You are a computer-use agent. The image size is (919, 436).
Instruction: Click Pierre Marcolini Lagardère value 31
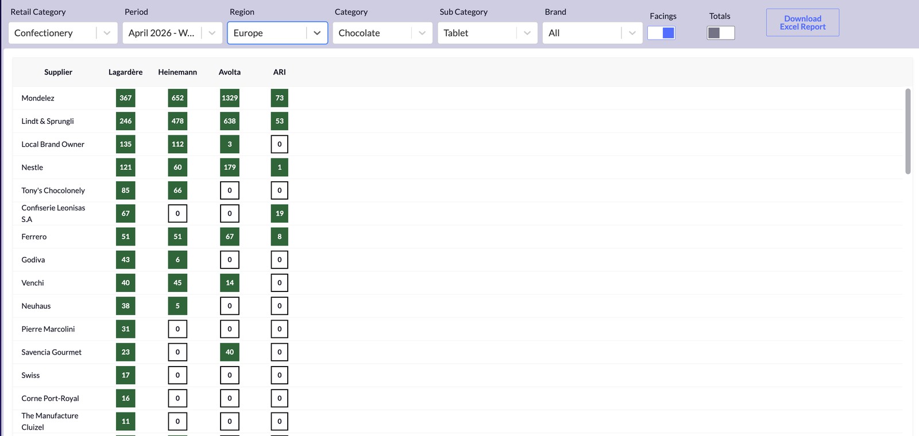[125, 329]
